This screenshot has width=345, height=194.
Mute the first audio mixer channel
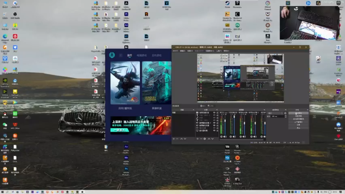coord(225,137)
